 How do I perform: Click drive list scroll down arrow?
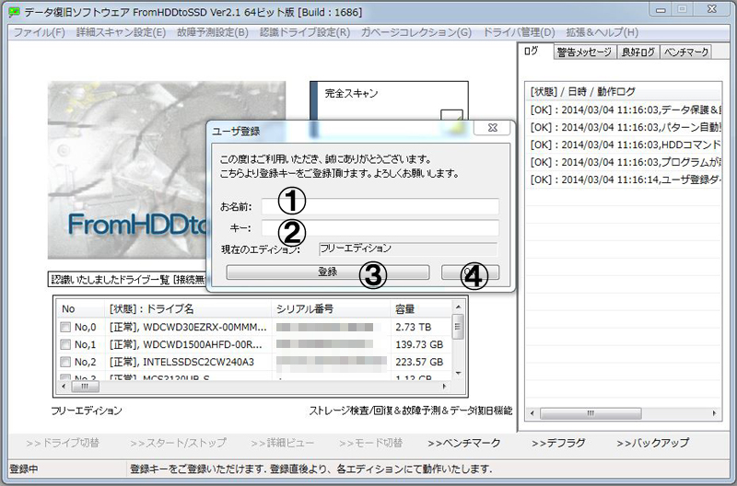click(x=458, y=374)
